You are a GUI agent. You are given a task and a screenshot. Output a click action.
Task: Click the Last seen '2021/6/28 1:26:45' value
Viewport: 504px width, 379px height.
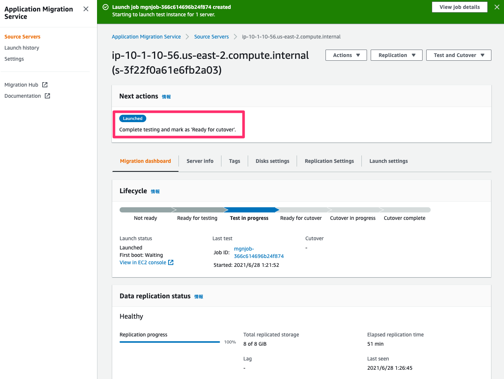(x=390, y=368)
